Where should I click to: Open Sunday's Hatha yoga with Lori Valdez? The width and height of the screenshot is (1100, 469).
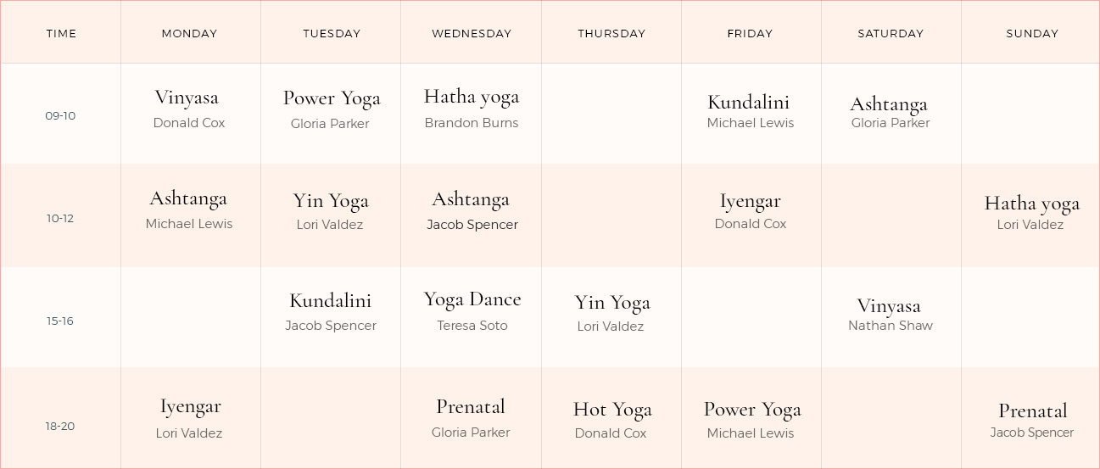(x=1031, y=204)
